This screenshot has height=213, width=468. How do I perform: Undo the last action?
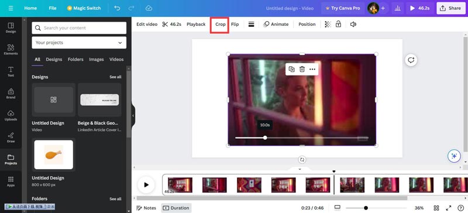click(x=118, y=8)
